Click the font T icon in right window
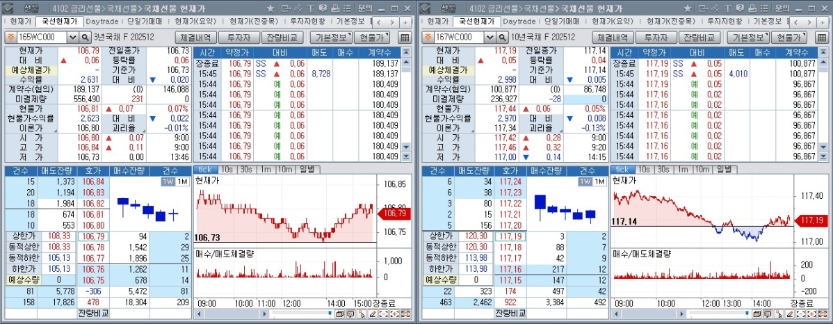Image resolution: width=833 pixels, height=324 pixels. (x=728, y=8)
